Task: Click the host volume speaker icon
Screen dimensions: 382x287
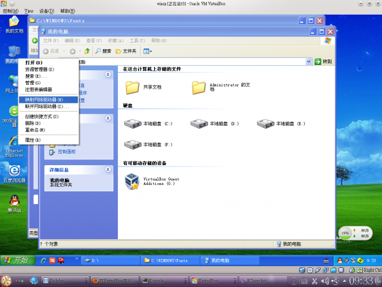Action: pos(325,281)
